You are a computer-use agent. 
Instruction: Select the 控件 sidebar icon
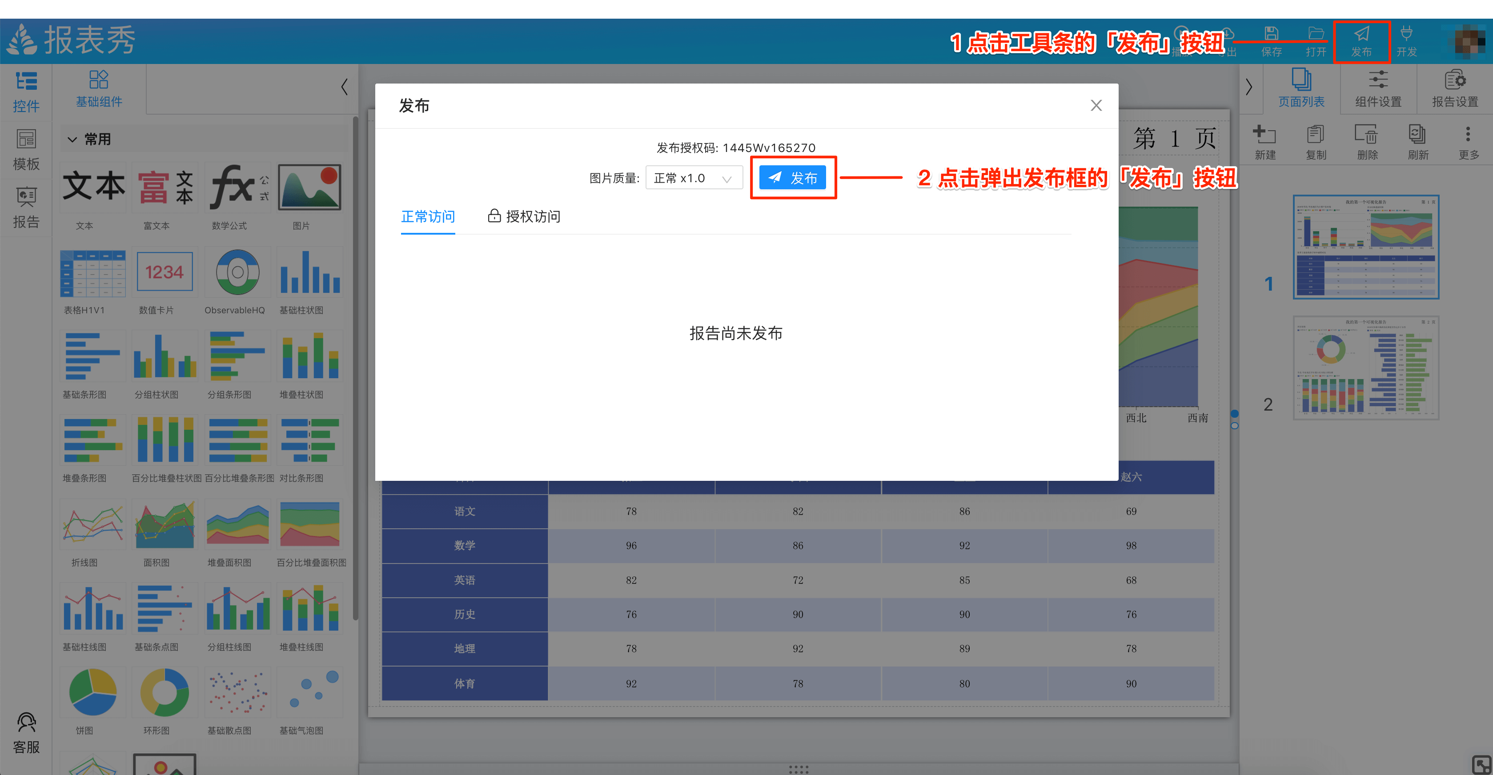[26, 92]
